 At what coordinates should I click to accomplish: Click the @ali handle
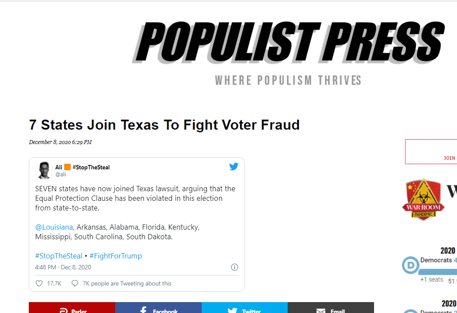[x=61, y=174]
